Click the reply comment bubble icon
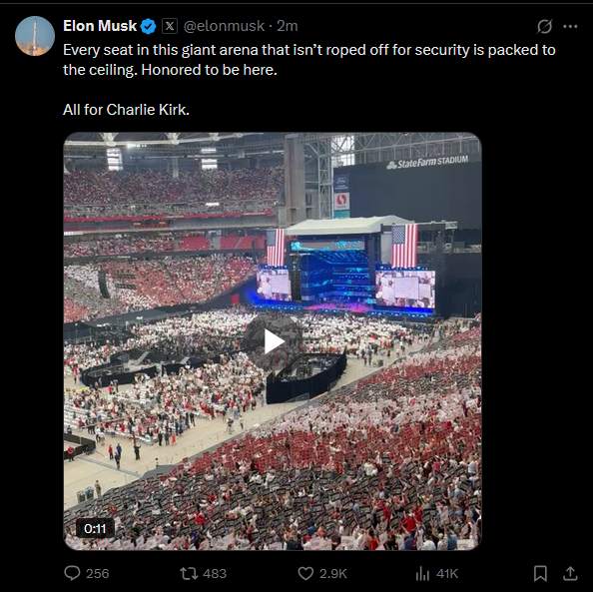Viewport: 593px width, 592px height. pyautogui.click(x=72, y=573)
